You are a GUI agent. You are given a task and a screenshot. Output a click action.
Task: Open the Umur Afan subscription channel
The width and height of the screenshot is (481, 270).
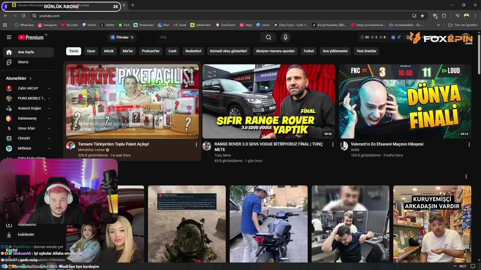pyautogui.click(x=29, y=128)
